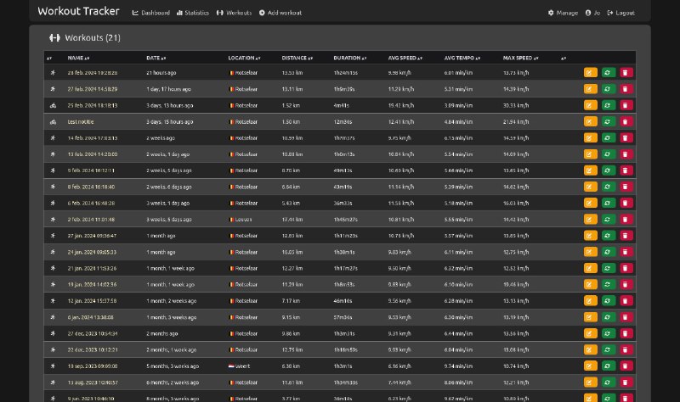Open the Manage settings link
The height and width of the screenshot is (402, 680).
(563, 13)
